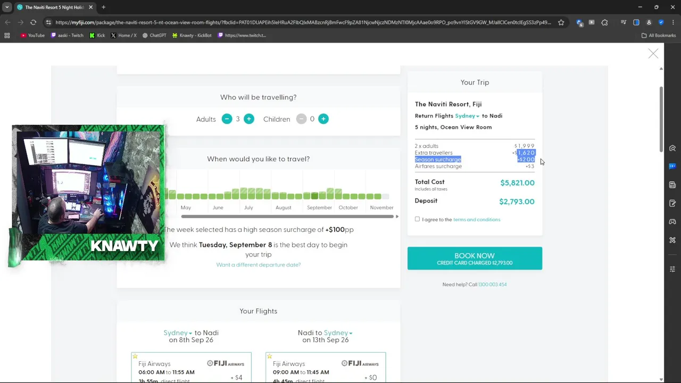Open the browser three-dot menu
The width and height of the screenshot is (681, 383).
[672, 22]
